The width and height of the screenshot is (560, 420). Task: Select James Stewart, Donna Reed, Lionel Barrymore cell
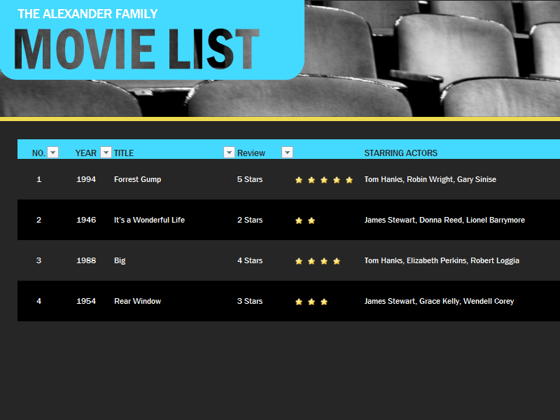pyautogui.click(x=444, y=220)
